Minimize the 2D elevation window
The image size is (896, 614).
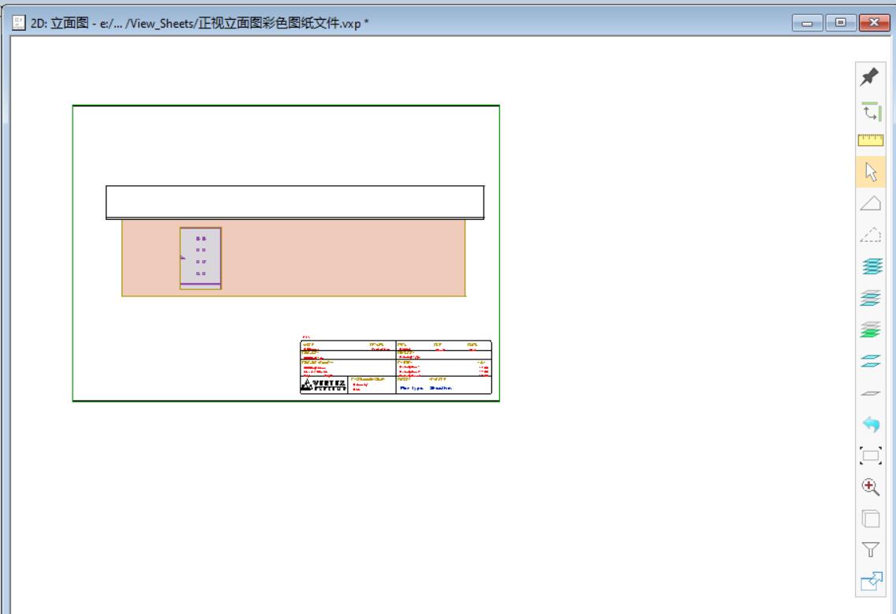[x=808, y=23]
